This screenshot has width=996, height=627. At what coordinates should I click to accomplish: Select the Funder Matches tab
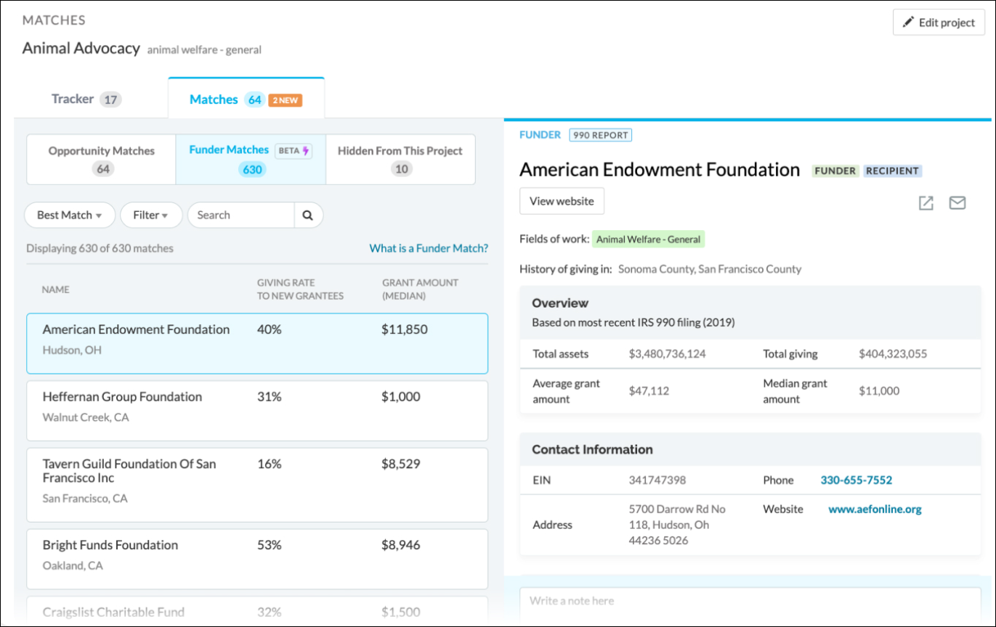251,160
